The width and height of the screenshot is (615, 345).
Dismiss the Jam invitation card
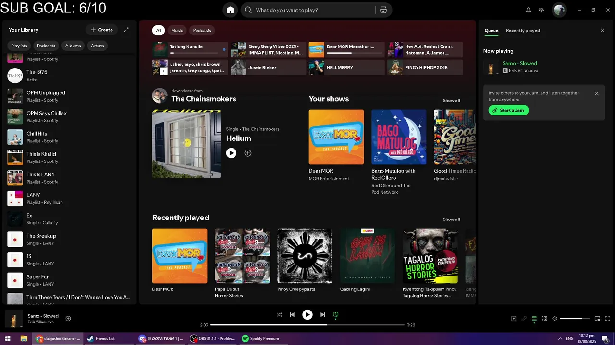tap(597, 93)
